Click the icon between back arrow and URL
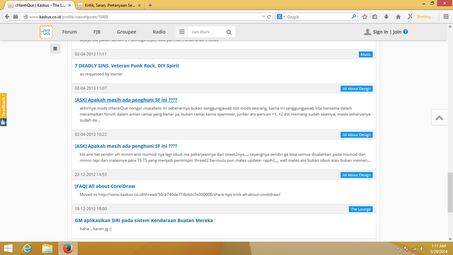 (16, 17)
